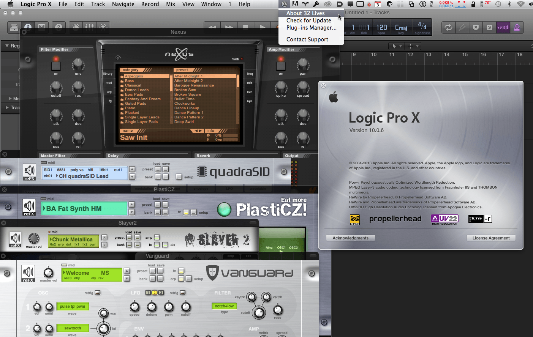Click PlastiCZ reFX speaker icon
Image resolution: width=533 pixels, height=337 pixels.
(29, 208)
